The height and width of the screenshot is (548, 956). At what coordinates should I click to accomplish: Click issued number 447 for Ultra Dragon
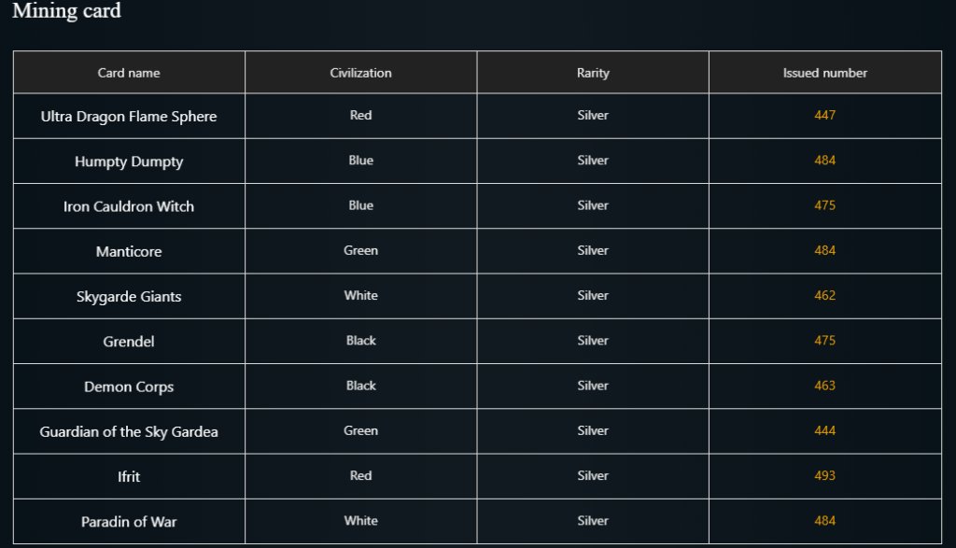824,116
